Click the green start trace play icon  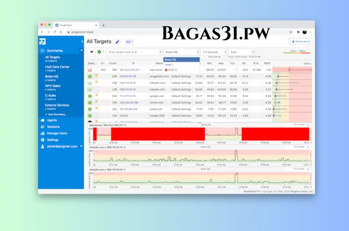[99, 52]
